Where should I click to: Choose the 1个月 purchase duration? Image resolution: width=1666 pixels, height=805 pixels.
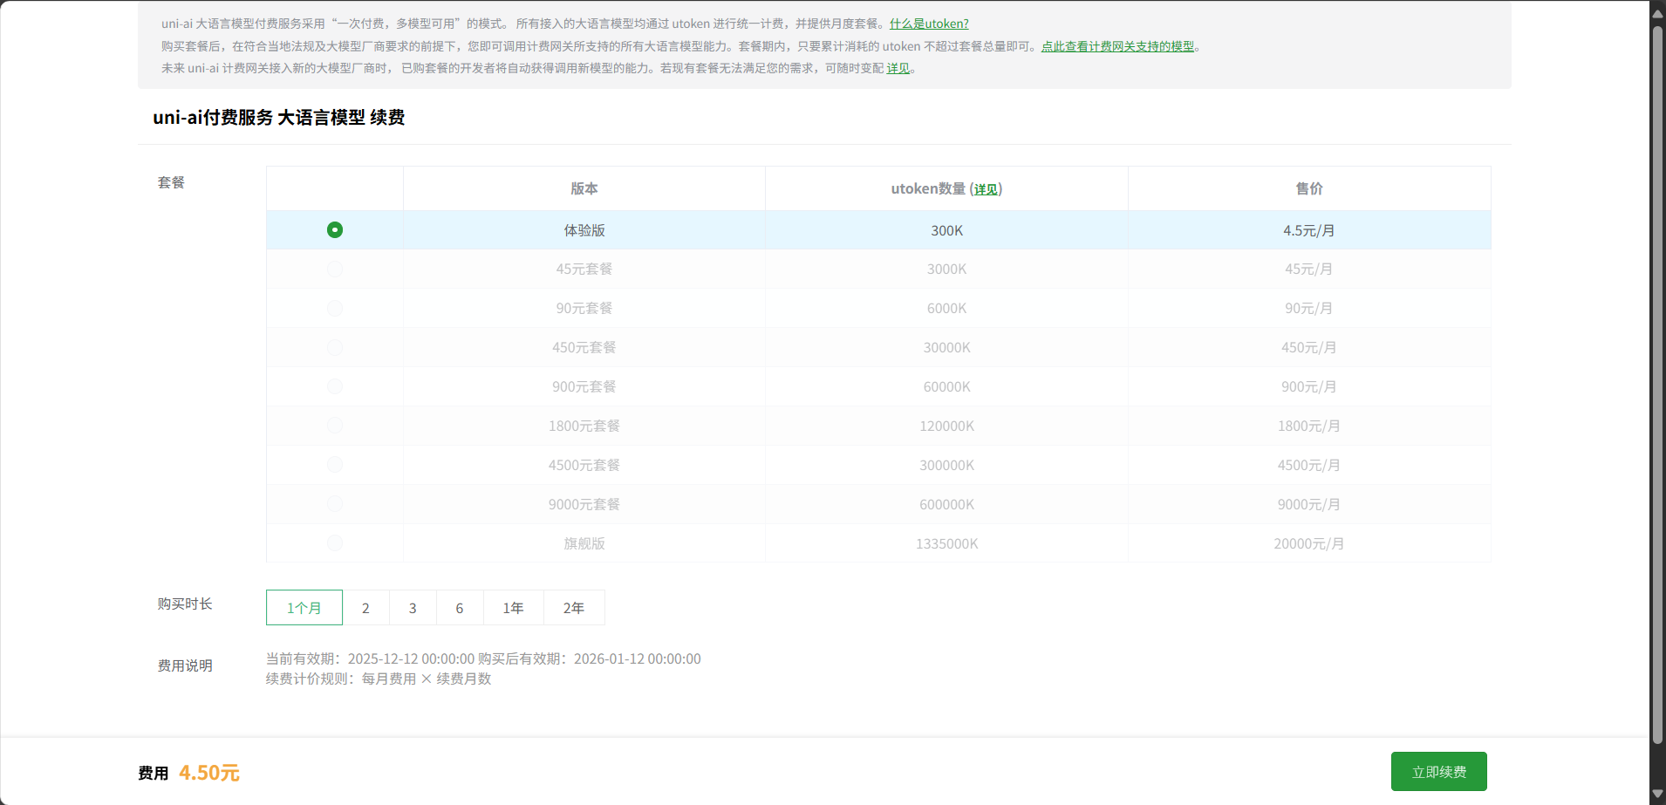[x=304, y=608]
